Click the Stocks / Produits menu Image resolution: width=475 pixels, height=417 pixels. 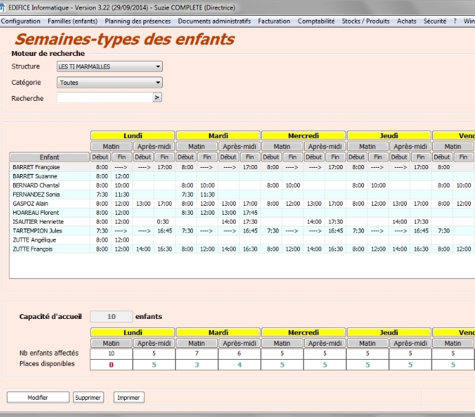tap(365, 21)
